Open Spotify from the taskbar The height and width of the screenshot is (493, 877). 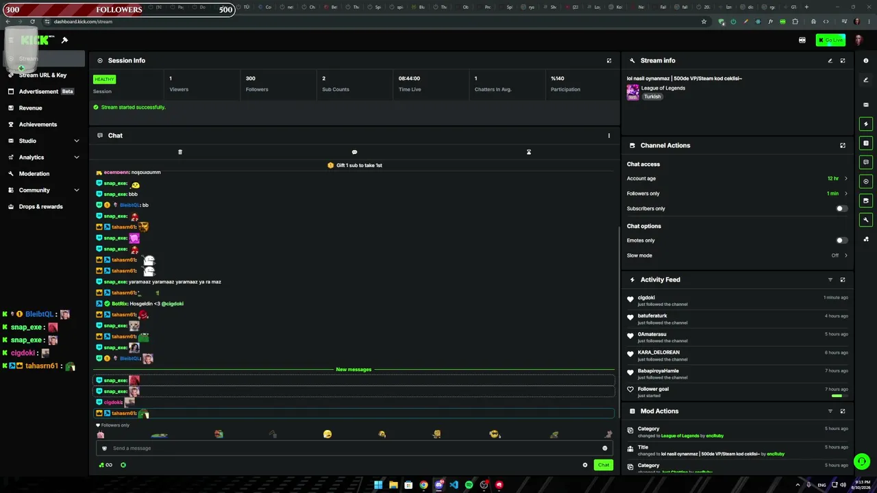(469, 485)
